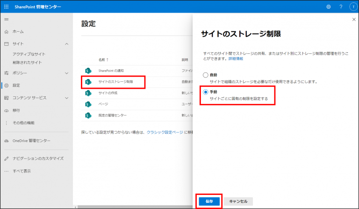This screenshot has height=209, width=359.
Task: Open アクティブなサイト in sidebar
Action: click(x=29, y=54)
